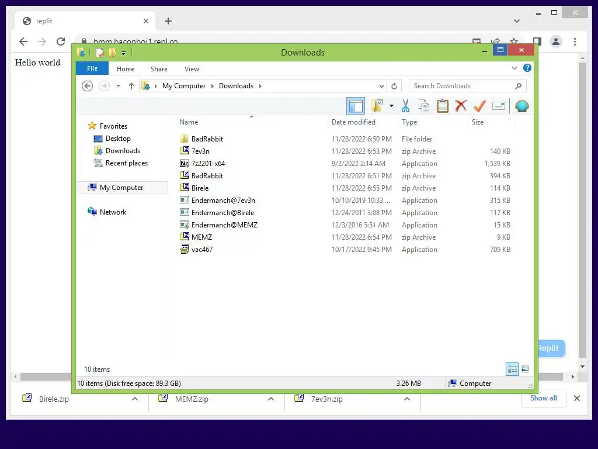Close the Chrome downloads bar
Image resolution: width=598 pixels, height=449 pixels.
576,398
